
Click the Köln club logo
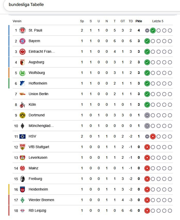tap(23, 105)
